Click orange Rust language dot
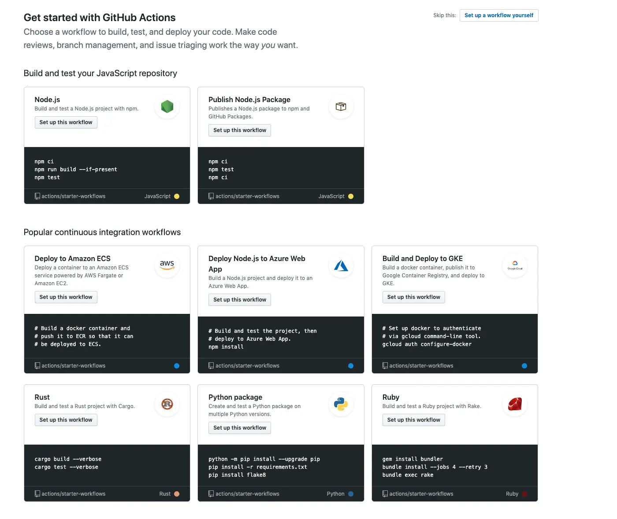This screenshot has width=617, height=519. [x=177, y=494]
